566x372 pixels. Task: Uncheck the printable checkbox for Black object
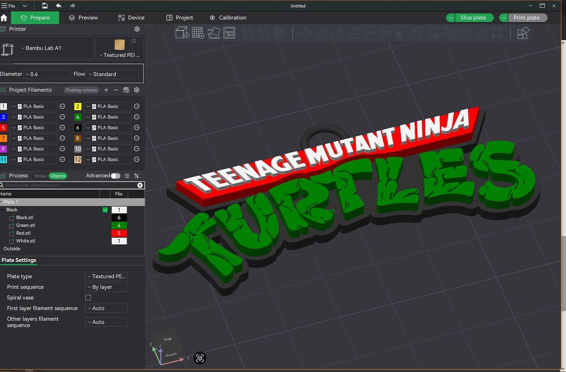click(105, 210)
